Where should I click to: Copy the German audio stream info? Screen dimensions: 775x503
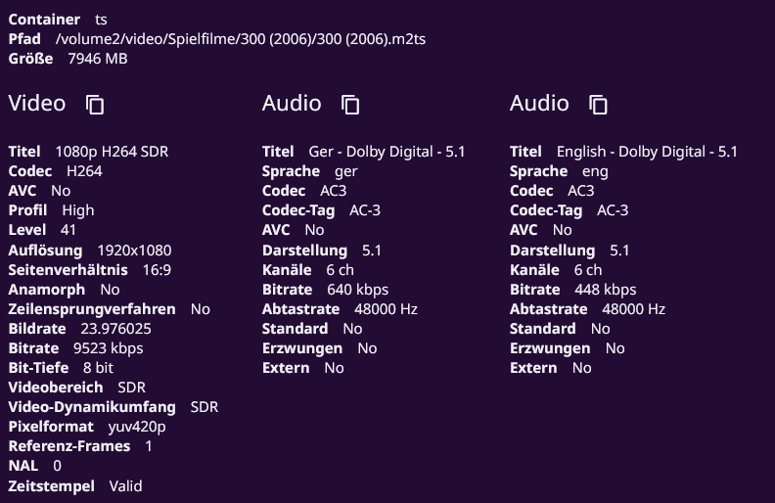click(350, 105)
